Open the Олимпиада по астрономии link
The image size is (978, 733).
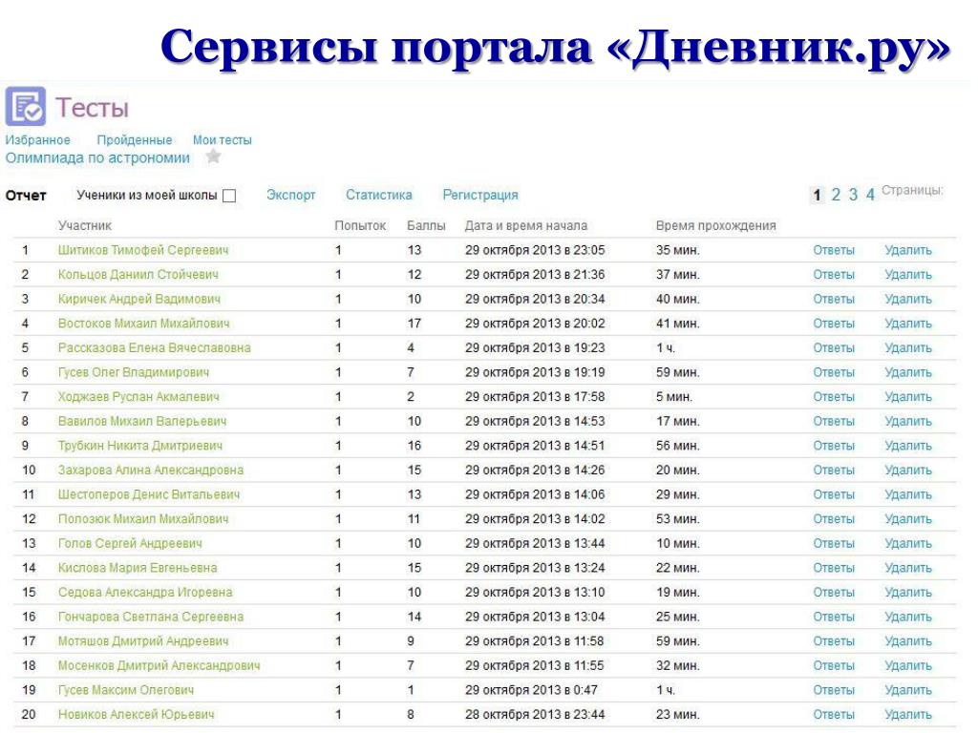(98, 158)
